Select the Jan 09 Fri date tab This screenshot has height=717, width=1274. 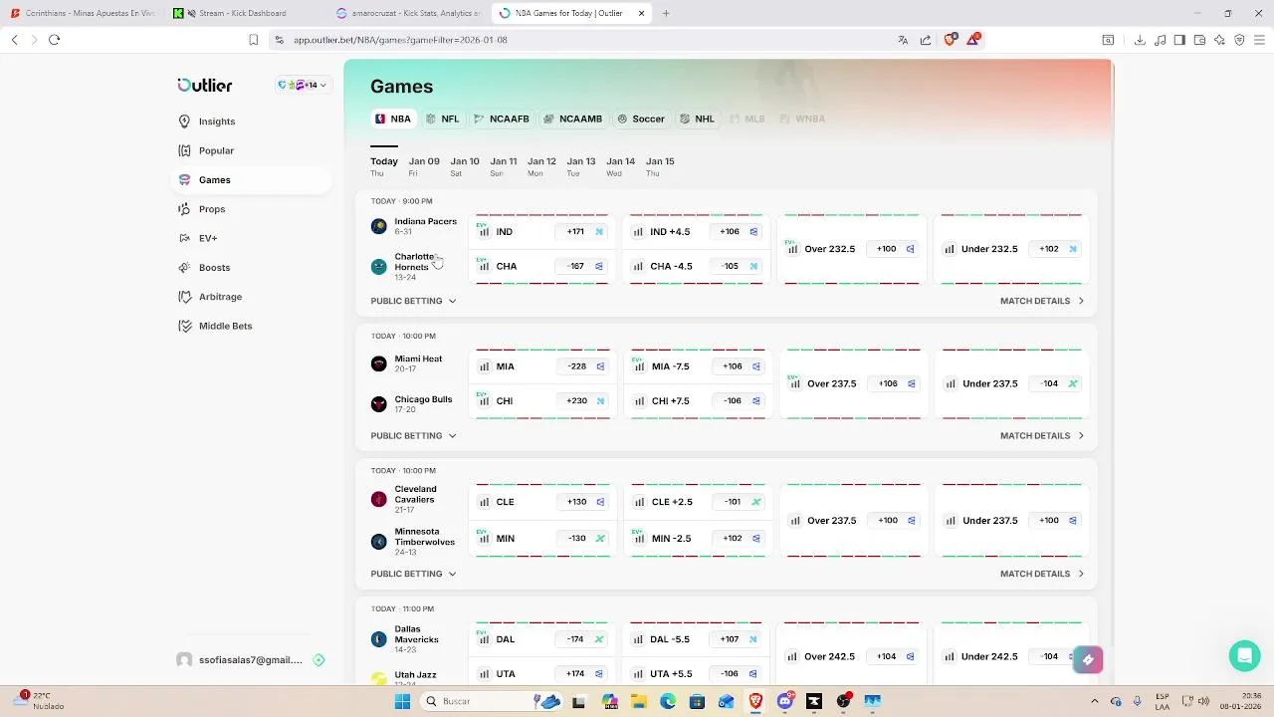(x=424, y=166)
